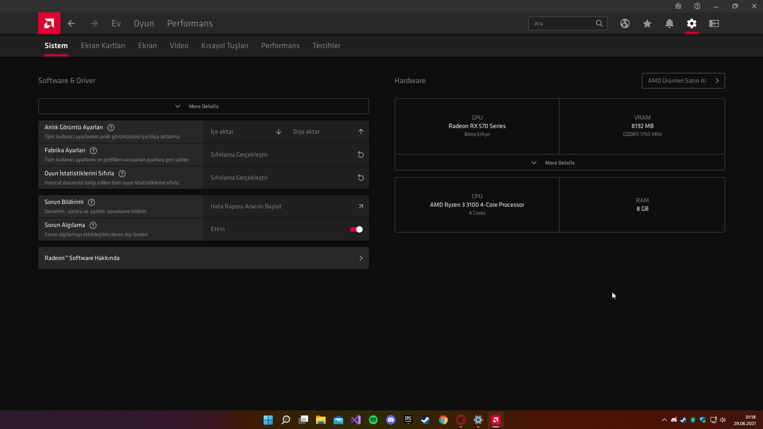Image resolution: width=763 pixels, height=429 pixels.
Task: Click the bug report icon in title bar
Action: click(678, 6)
